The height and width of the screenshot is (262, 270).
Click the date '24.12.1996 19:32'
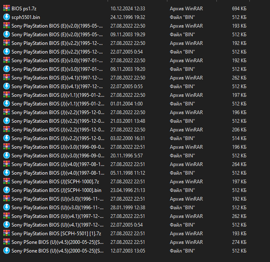pyautogui.click(x=128, y=17)
